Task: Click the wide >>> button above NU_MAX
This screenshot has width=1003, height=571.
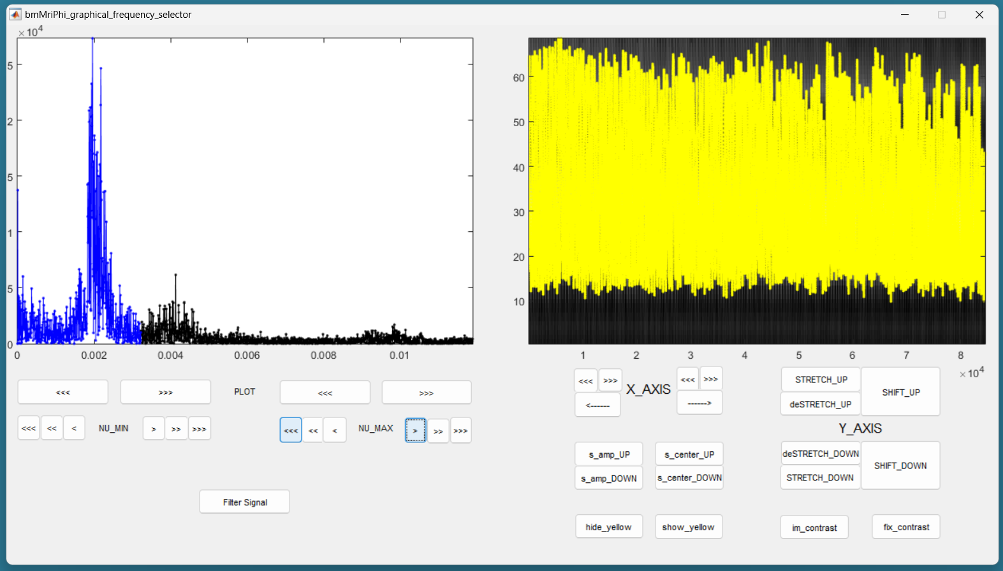Action: coord(427,393)
